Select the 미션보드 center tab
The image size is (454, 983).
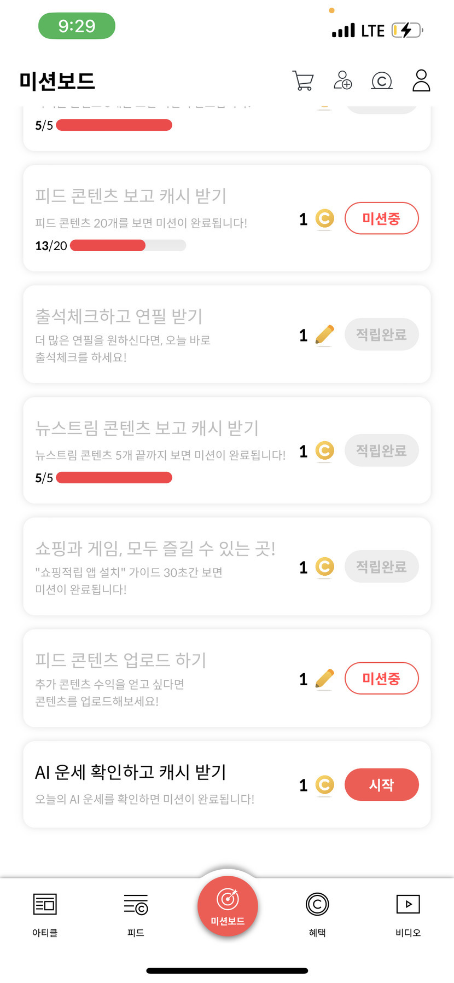click(x=228, y=906)
